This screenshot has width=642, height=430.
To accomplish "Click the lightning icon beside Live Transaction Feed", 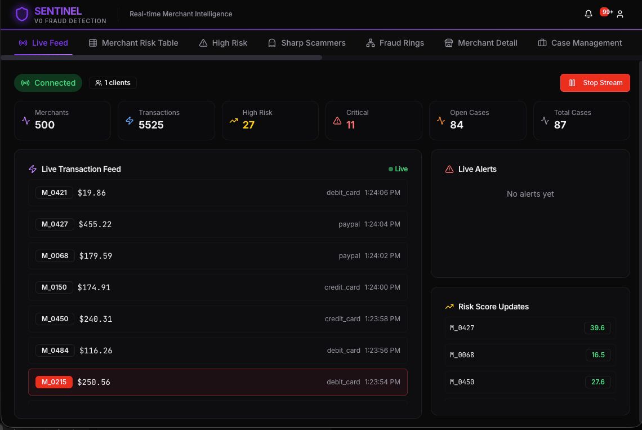I will click(x=33, y=169).
